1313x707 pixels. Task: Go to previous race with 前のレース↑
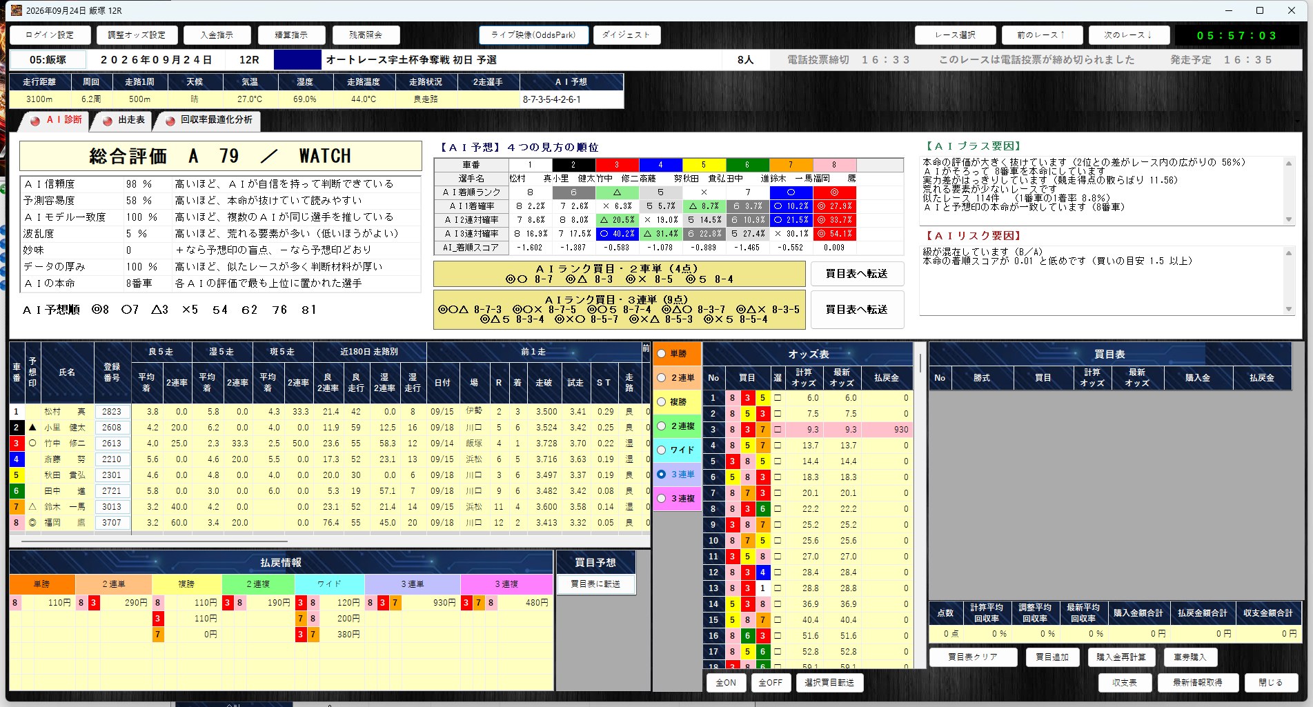[x=1041, y=35]
